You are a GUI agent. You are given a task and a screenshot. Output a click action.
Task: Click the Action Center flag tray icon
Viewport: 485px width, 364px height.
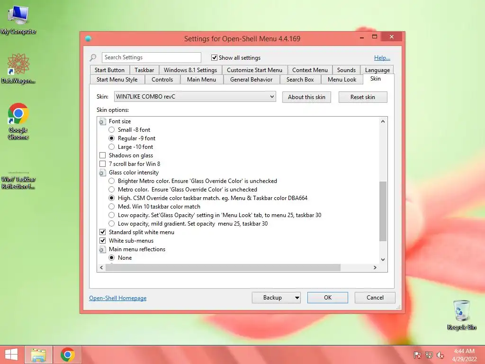417,355
